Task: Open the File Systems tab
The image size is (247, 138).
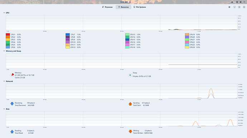Action: [x=140, y=7]
